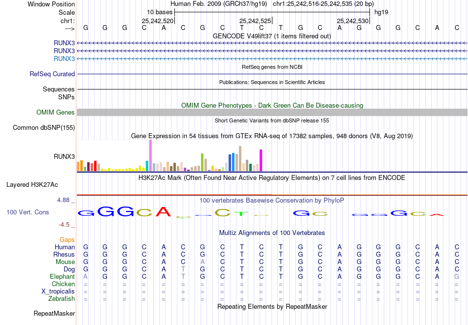
Task: Click the 25,242,525 position marker
Action: pos(255,21)
